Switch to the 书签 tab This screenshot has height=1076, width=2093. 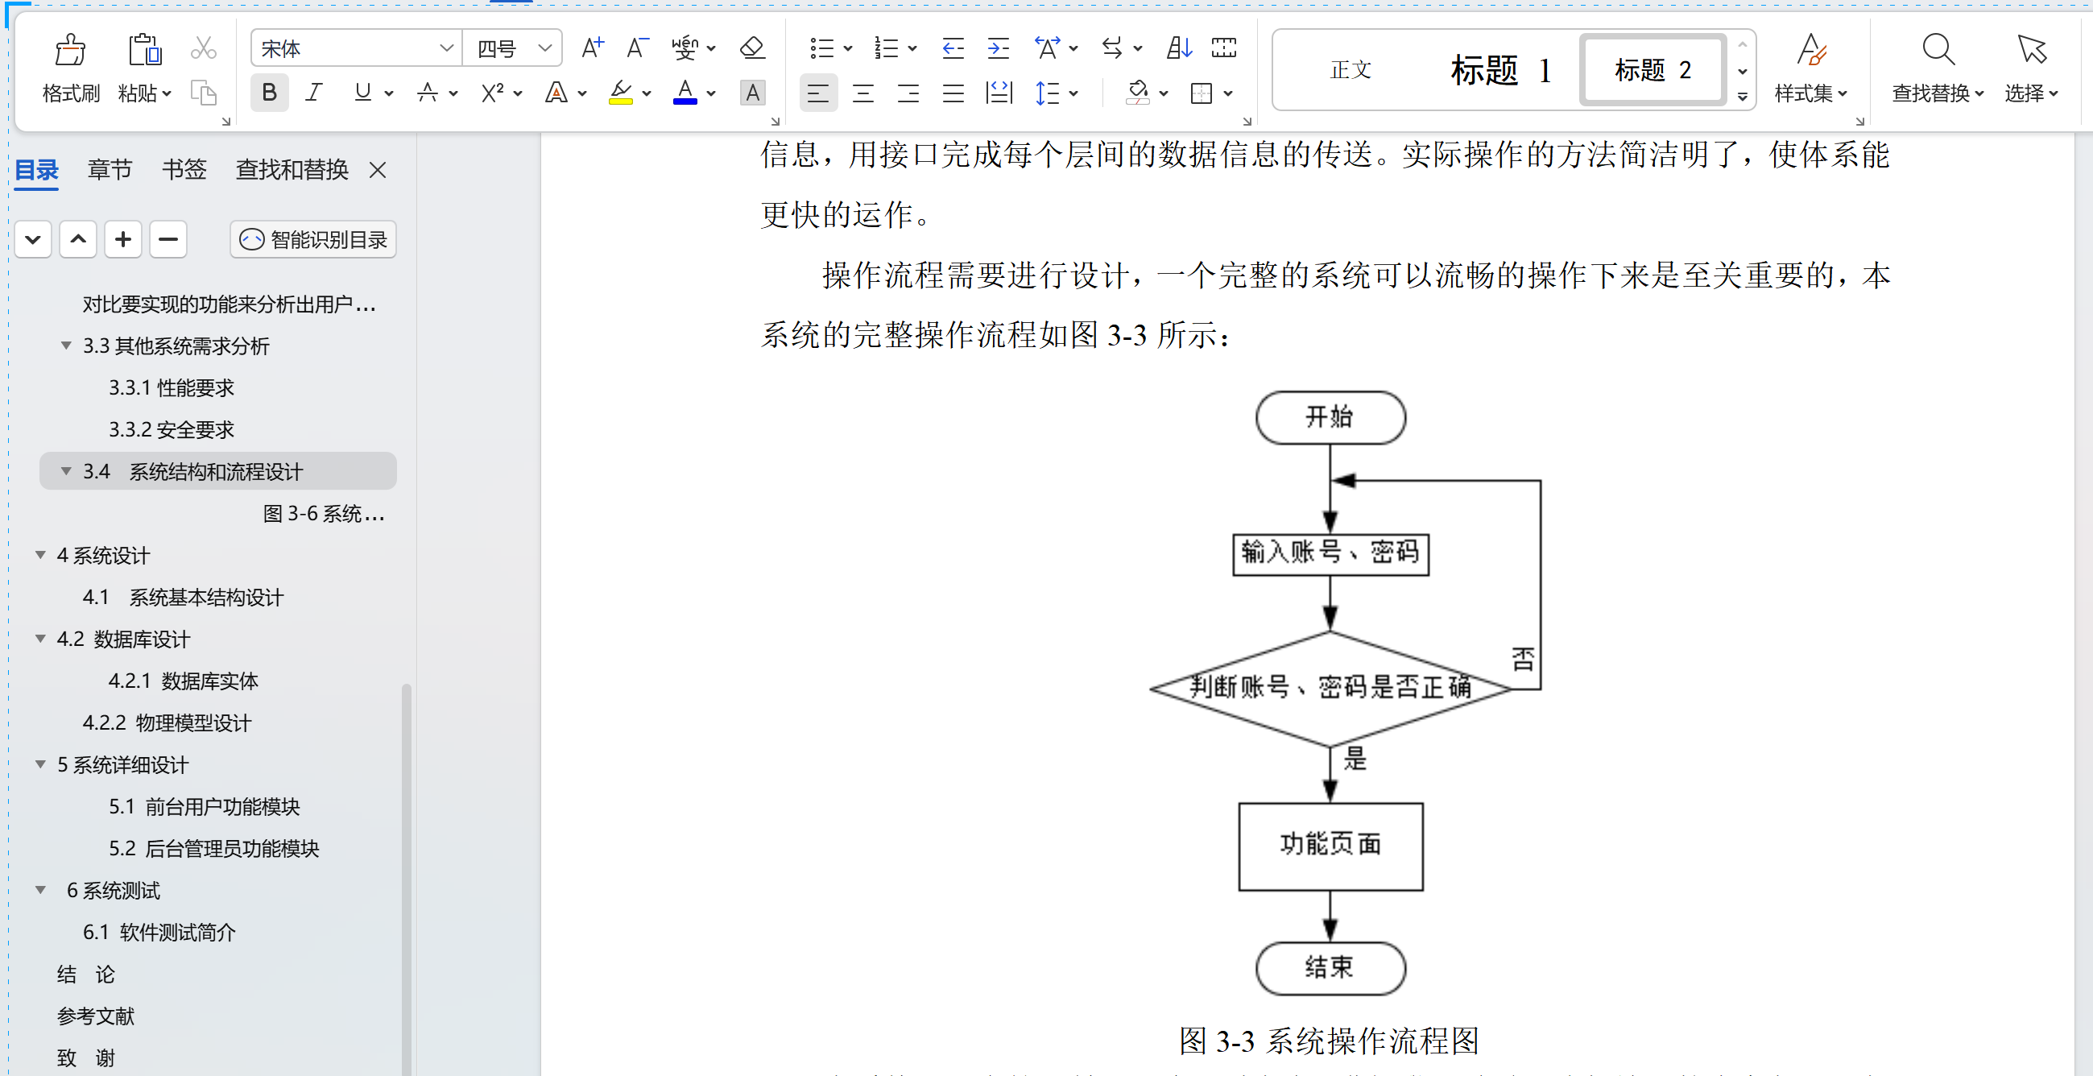pos(184,170)
